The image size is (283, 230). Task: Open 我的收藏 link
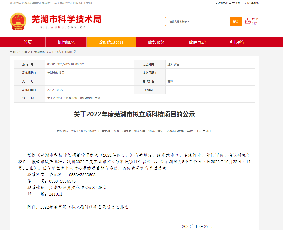tap(222, 3)
